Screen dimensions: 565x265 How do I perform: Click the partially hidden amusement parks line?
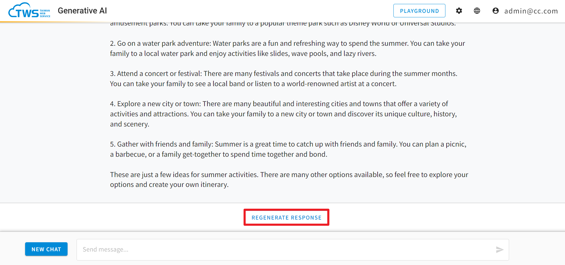(283, 24)
